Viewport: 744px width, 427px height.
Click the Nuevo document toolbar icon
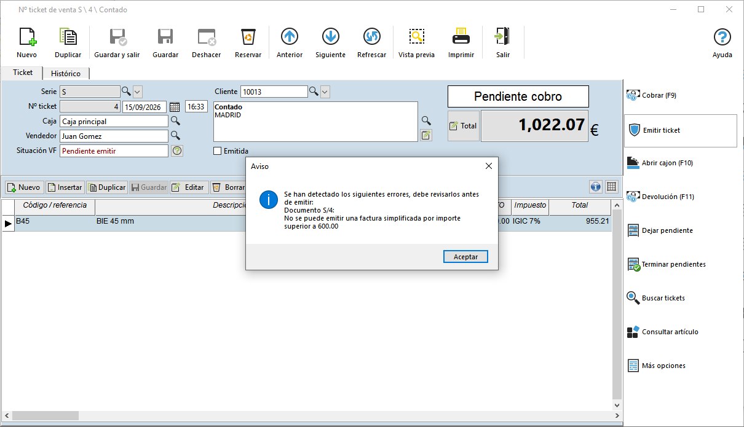point(26,43)
